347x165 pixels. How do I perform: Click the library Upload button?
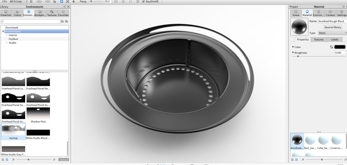(x=63, y=159)
